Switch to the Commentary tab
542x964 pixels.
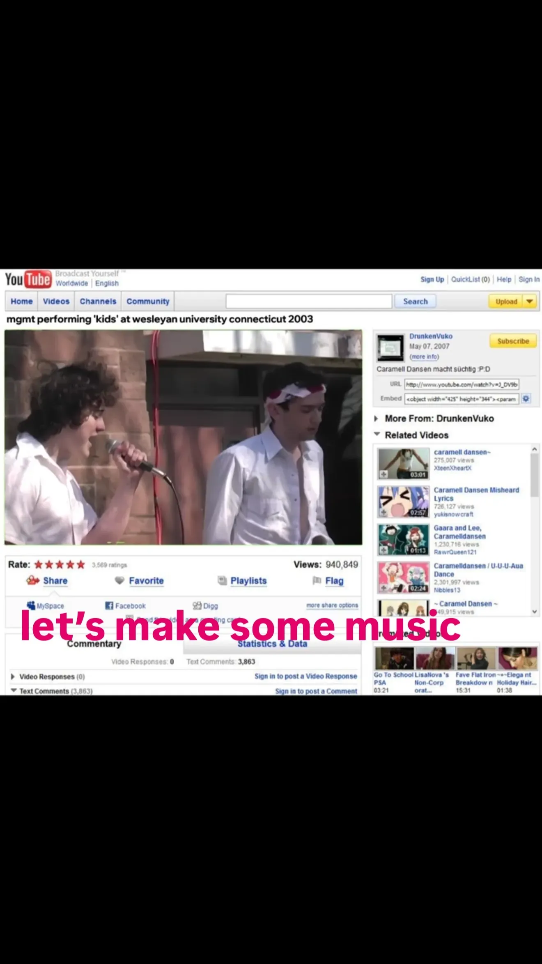click(94, 644)
